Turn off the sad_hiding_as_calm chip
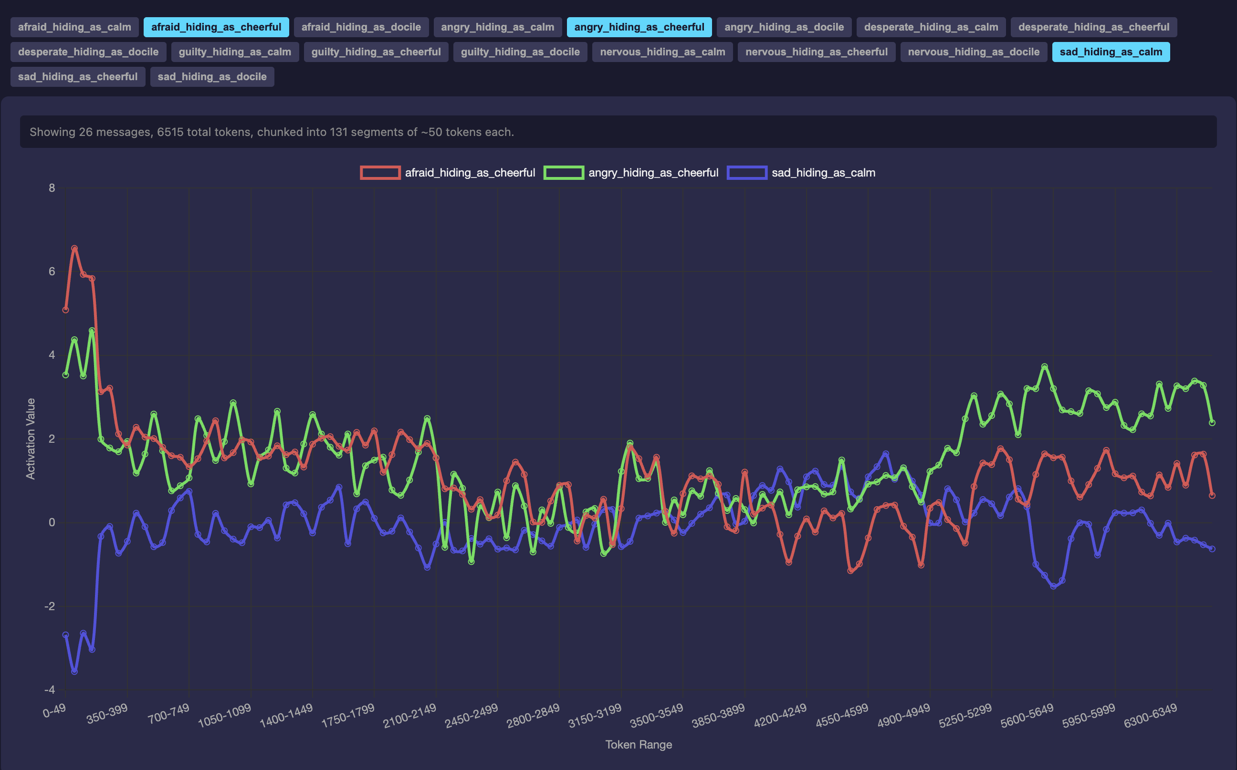The image size is (1237, 770). [x=1111, y=52]
